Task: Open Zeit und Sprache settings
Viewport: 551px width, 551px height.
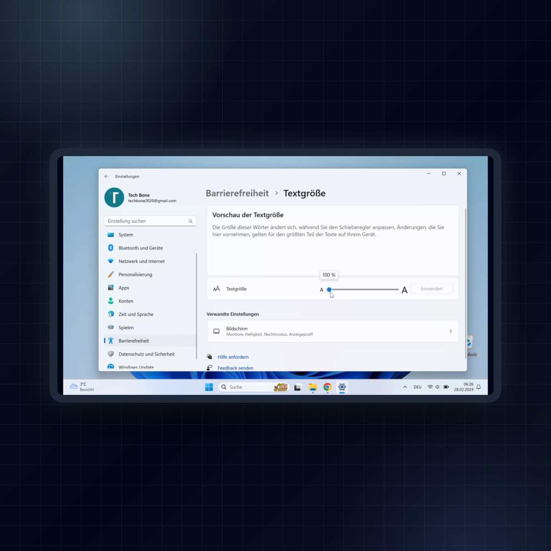Action: click(x=150, y=315)
